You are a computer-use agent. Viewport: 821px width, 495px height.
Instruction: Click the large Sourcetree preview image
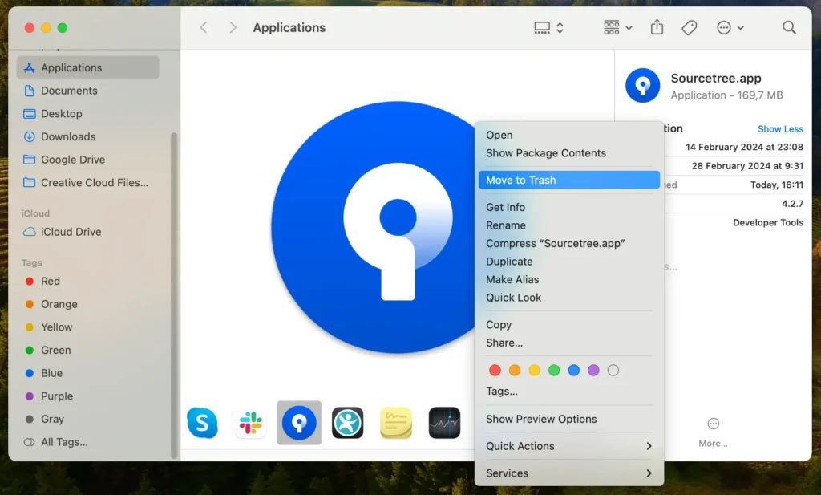pos(373,227)
